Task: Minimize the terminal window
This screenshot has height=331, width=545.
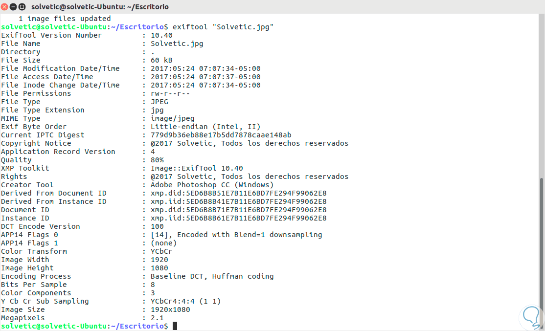Action: (x=14, y=6)
